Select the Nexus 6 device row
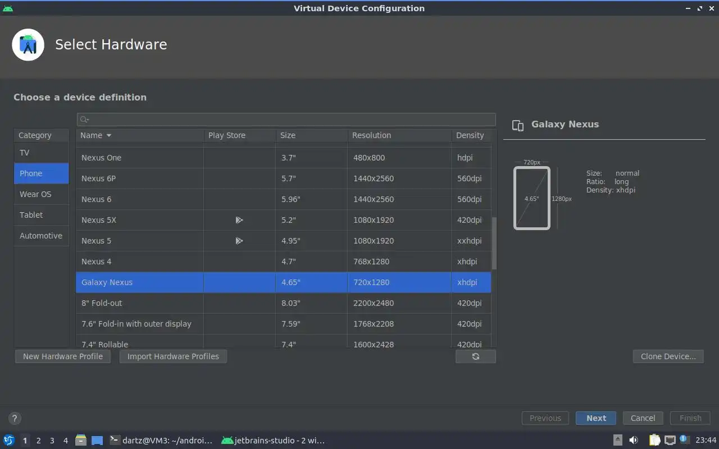719x449 pixels. click(284, 199)
